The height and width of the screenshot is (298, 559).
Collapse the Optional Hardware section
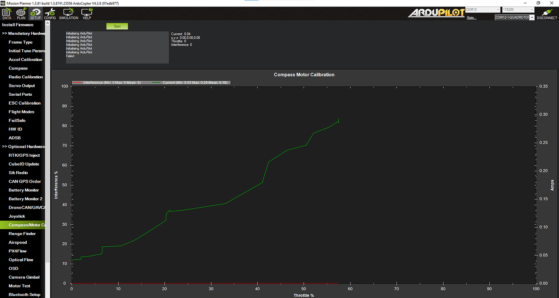23,147
